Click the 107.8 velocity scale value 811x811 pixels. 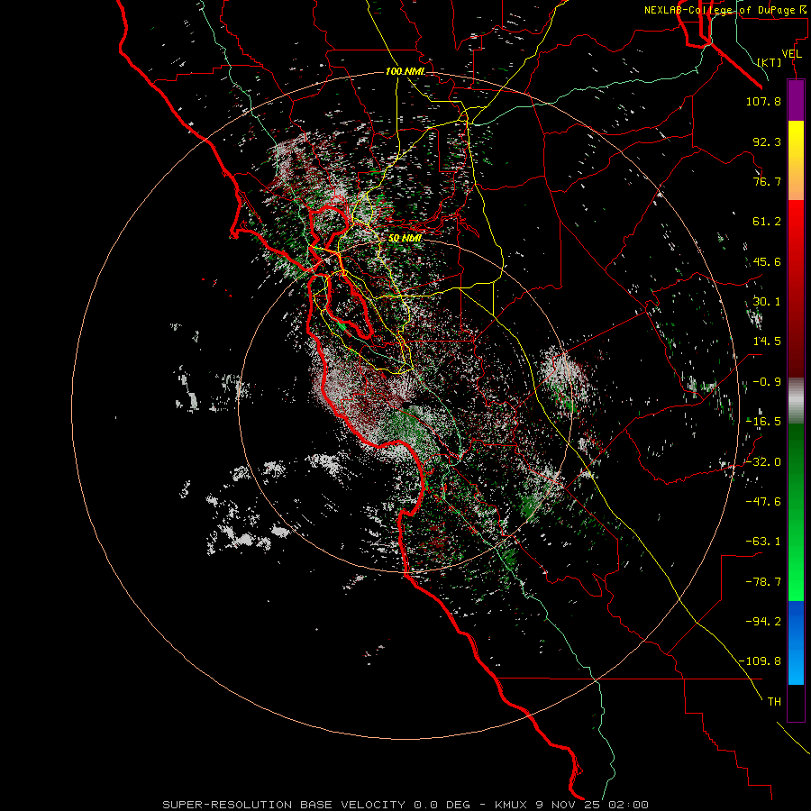pyautogui.click(x=763, y=101)
